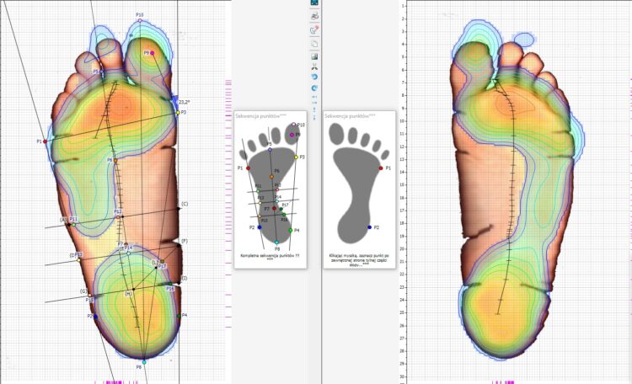The image size is (632, 384).
Task: Select blue point P2 on left scan heel
Action: tap(95, 317)
